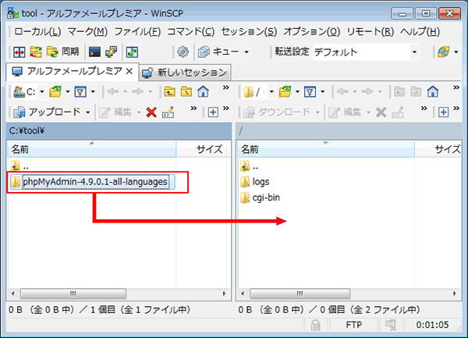The height and width of the screenshot is (338, 468).
Task: Select the phpMyAdmin-4.9.0.1-all-languages folder
Action: (x=94, y=182)
